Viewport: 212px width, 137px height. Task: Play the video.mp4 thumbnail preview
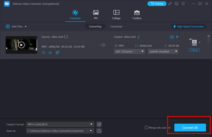tap(21, 45)
